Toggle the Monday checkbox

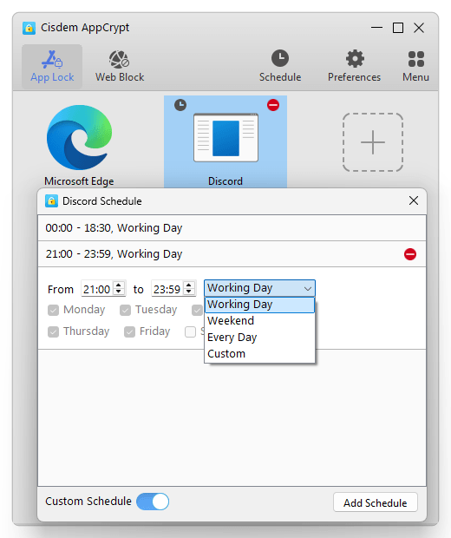[x=53, y=310]
